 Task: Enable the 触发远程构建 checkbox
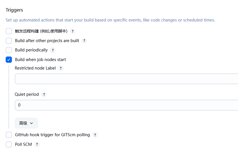pyautogui.click(x=9, y=31)
